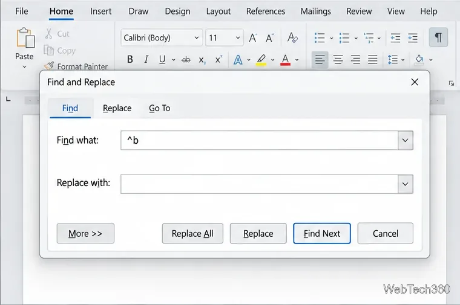
Task: Open the Paragraph settings dialog launcher
Action: [x=452, y=83]
